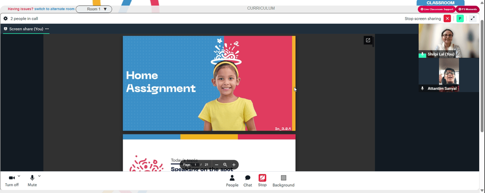Expand camera options chevron
This screenshot has width=485, height=193.
pos(19,176)
